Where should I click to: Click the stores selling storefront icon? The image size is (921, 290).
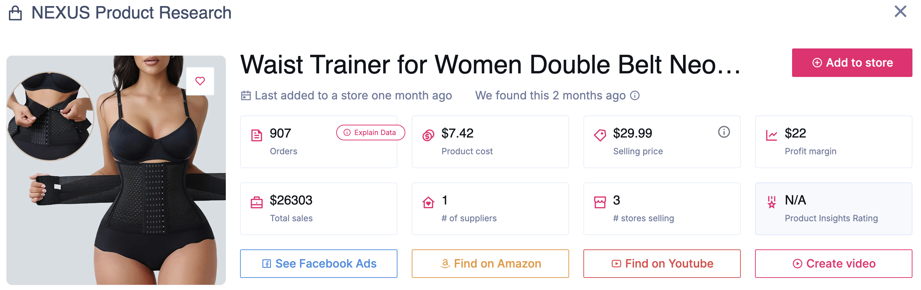[x=600, y=202]
